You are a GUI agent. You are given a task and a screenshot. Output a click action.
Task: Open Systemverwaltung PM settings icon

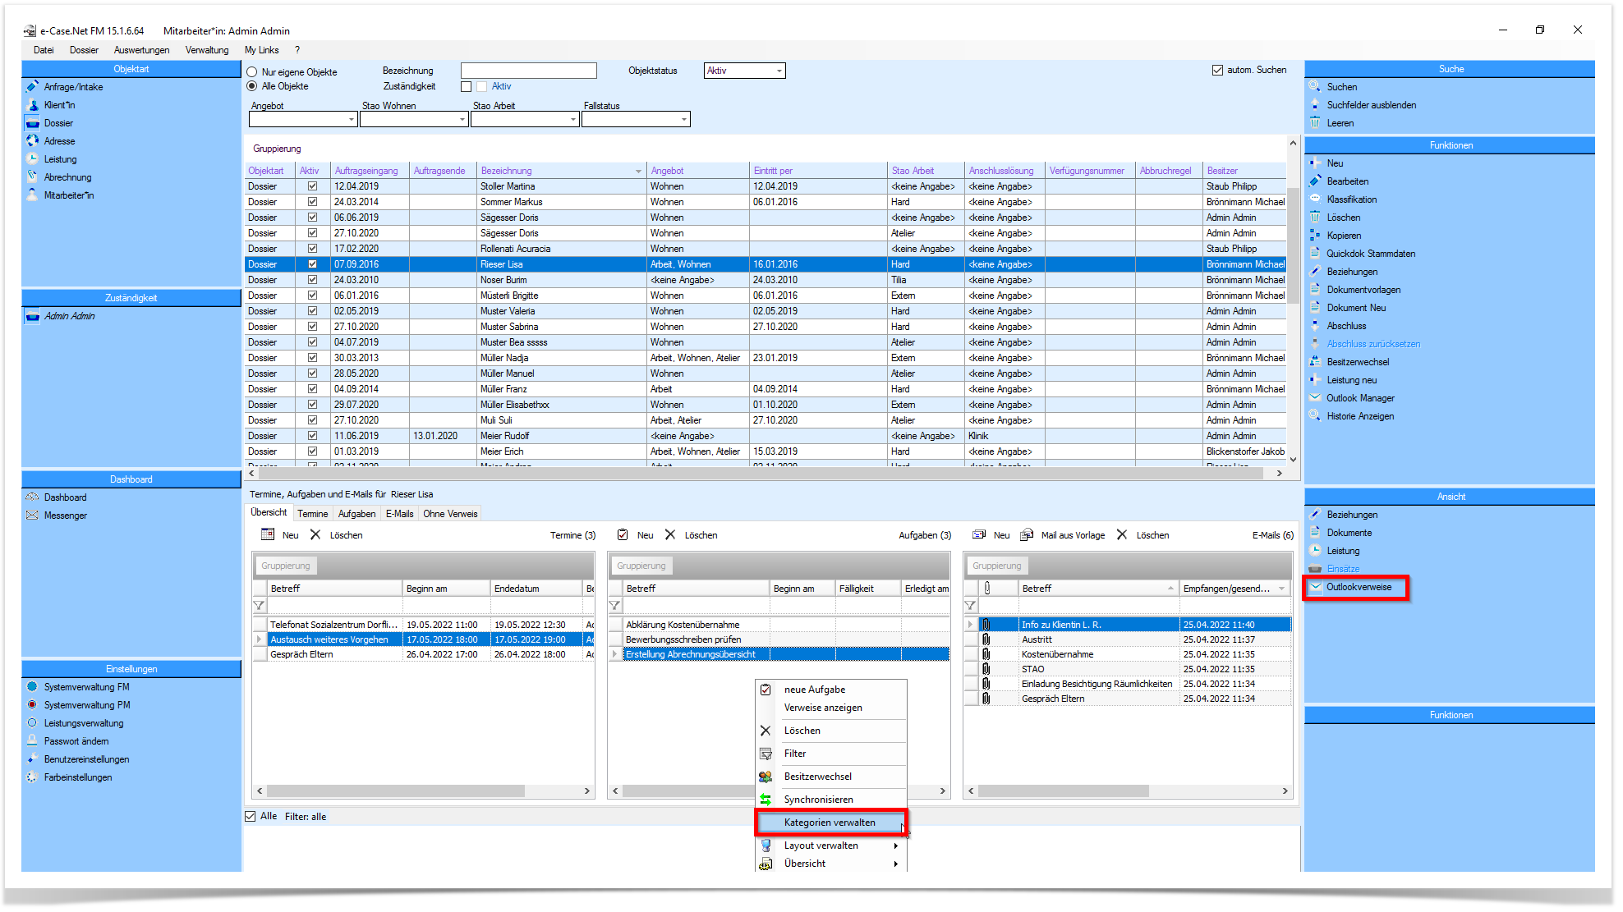pyautogui.click(x=32, y=704)
